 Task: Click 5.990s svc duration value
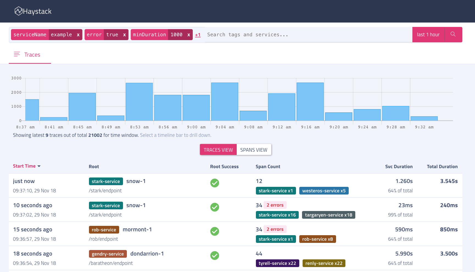pos(404,254)
